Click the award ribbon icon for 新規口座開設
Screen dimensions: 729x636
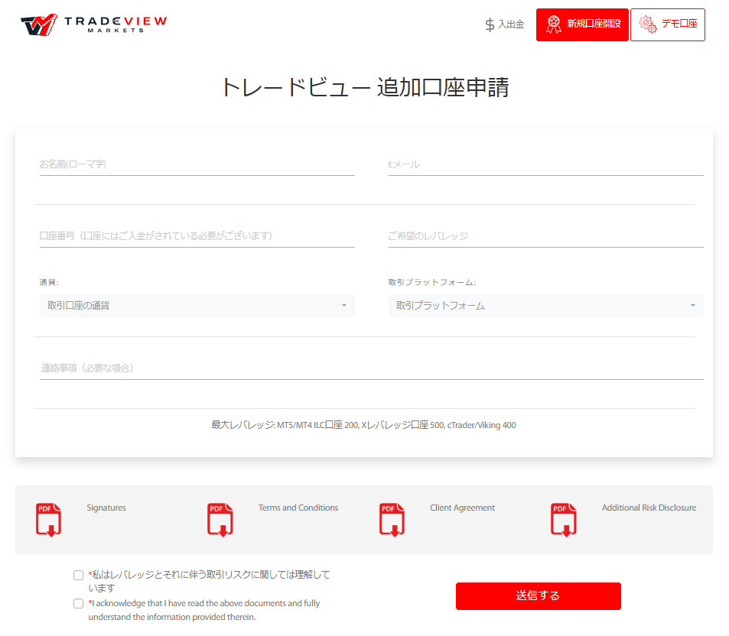(554, 24)
